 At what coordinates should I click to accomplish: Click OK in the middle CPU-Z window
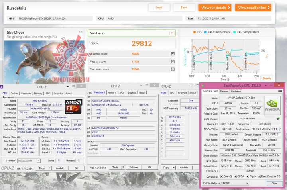coord(150,167)
